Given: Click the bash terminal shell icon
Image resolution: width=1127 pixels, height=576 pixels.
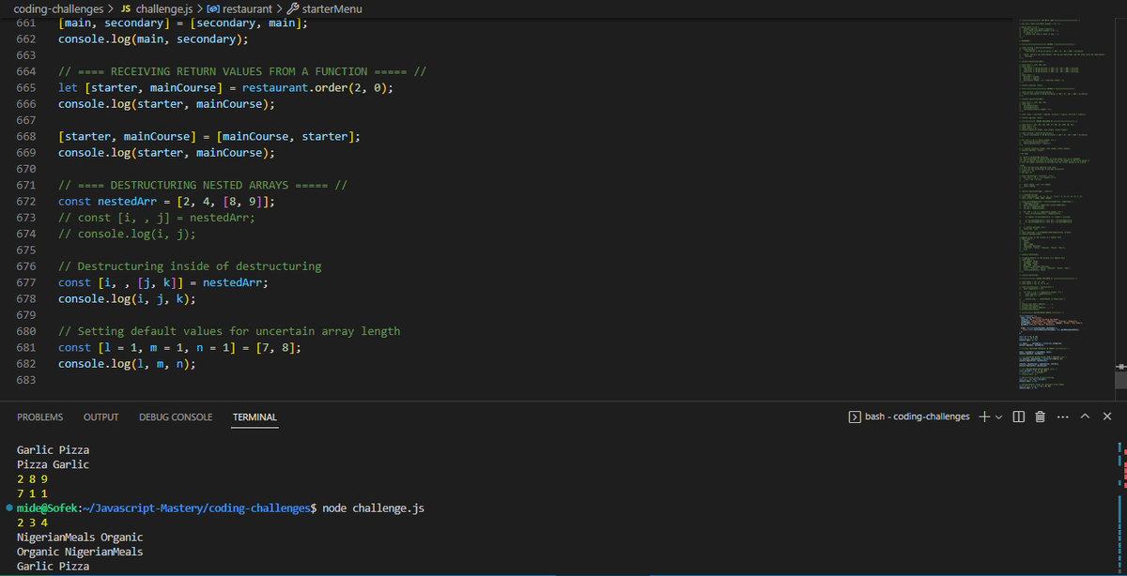Looking at the screenshot, I should 855,417.
